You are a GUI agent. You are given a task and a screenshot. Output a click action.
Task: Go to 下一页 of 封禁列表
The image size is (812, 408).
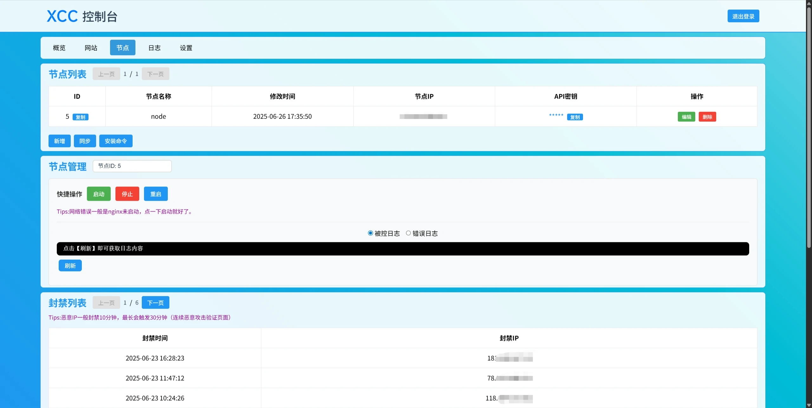tap(155, 303)
